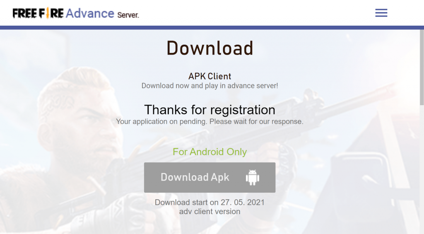Click the 'APK Client' subtitle text
Viewport: 424px width, 234px height.
pos(210,76)
